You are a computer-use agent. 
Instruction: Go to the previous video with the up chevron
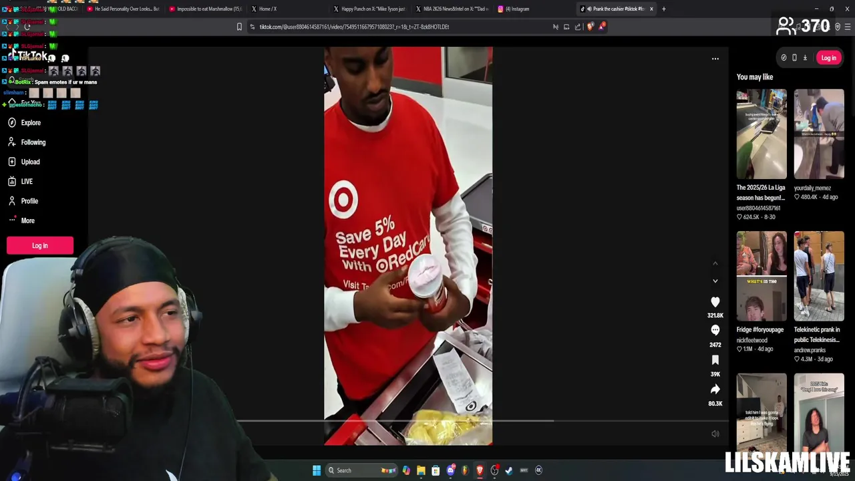[715, 263]
